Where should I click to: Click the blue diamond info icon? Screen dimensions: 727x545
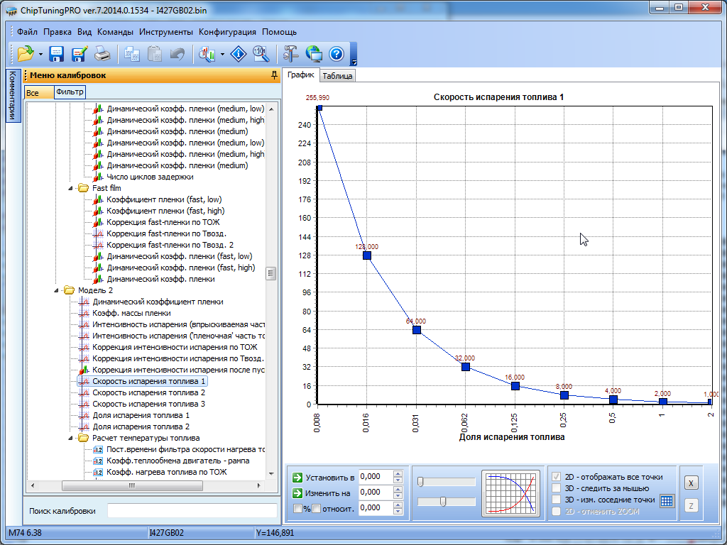tap(239, 53)
